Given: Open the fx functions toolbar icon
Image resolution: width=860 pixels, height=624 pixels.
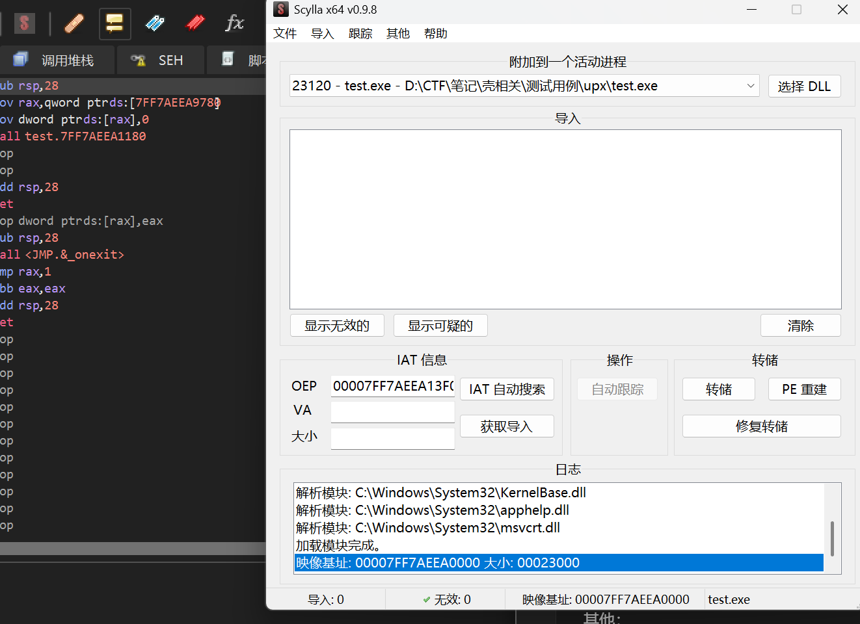Looking at the screenshot, I should pos(234,24).
